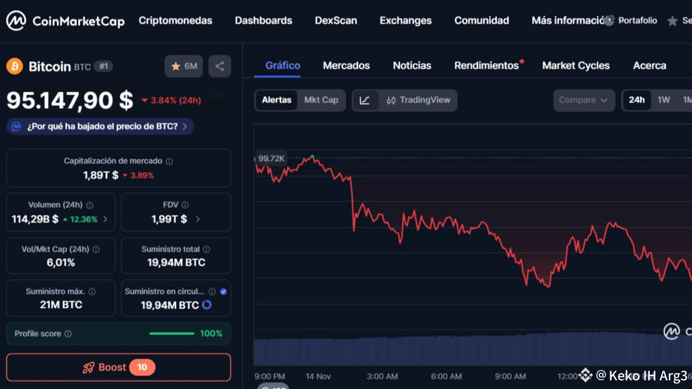The width and height of the screenshot is (692, 389).
Task: Click the 1,89T $ market cap value
Action: click(x=101, y=175)
